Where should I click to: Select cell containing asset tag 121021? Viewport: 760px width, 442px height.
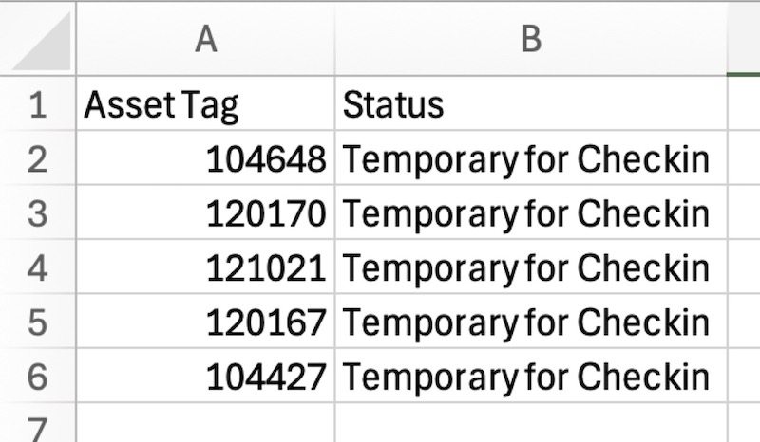pyautogui.click(x=205, y=267)
